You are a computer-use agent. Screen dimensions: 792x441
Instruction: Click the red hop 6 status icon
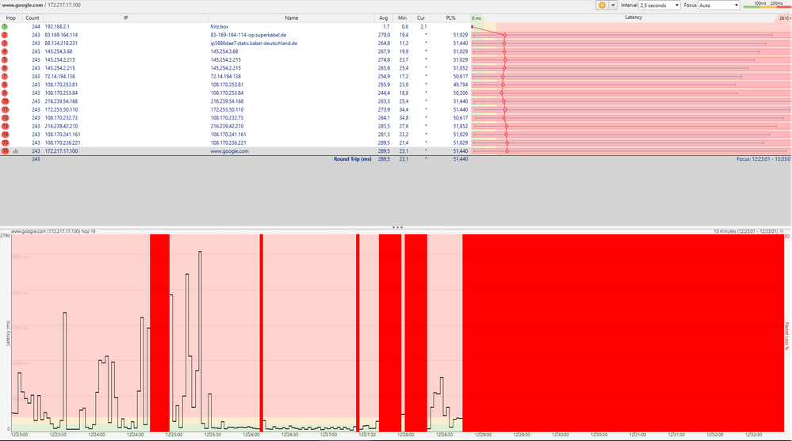[5, 67]
